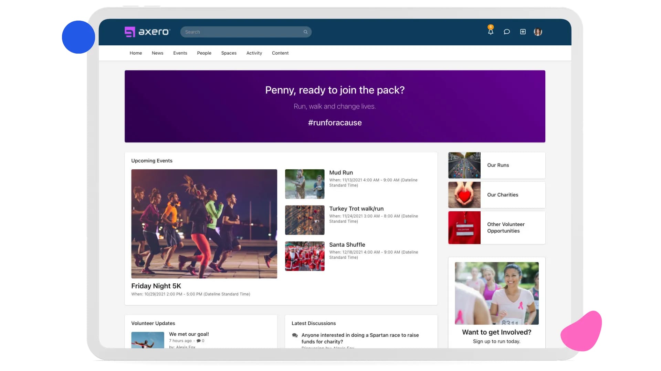
Task: Click the Upcoming Events heading
Action: click(152, 161)
